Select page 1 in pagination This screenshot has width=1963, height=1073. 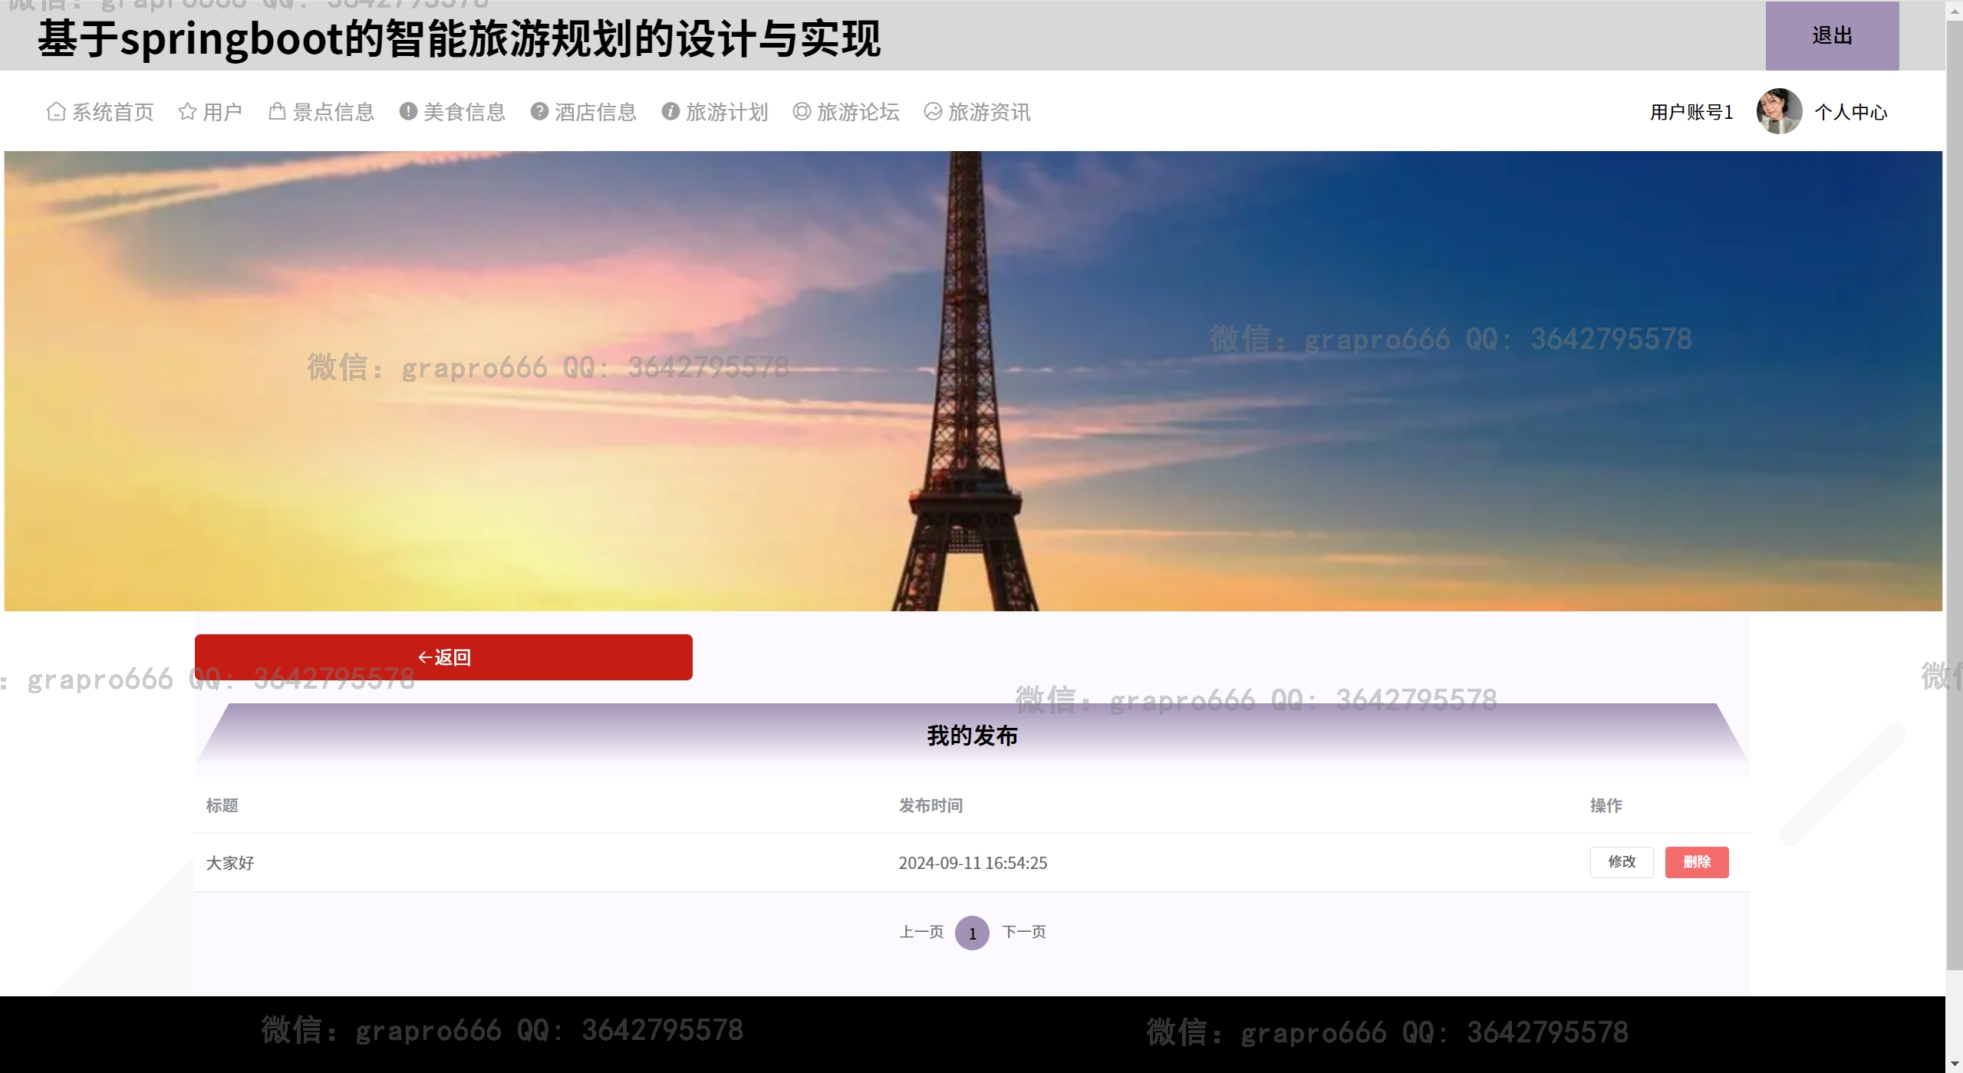pos(972,933)
